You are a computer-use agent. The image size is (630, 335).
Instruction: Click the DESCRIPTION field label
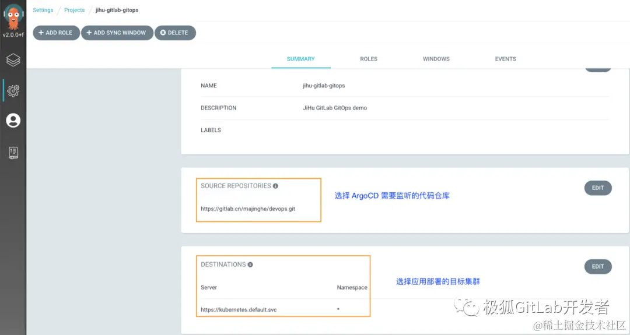click(x=219, y=108)
